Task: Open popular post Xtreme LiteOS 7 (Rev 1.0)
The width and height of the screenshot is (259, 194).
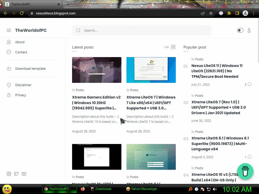Action: pos(218,107)
